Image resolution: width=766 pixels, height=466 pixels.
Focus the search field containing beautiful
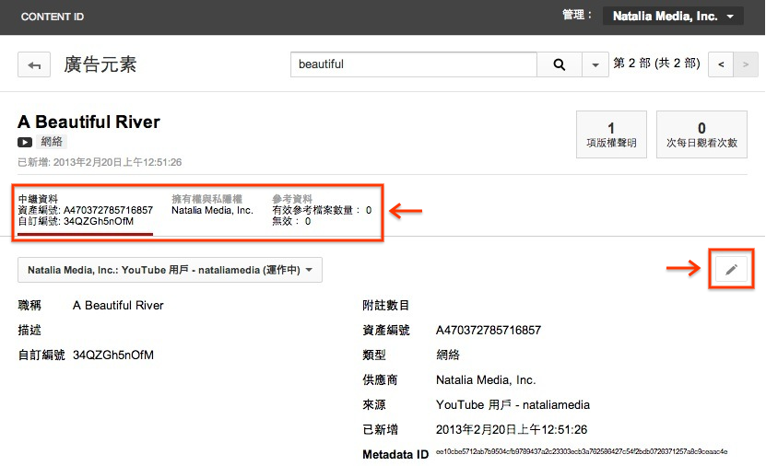coord(413,64)
